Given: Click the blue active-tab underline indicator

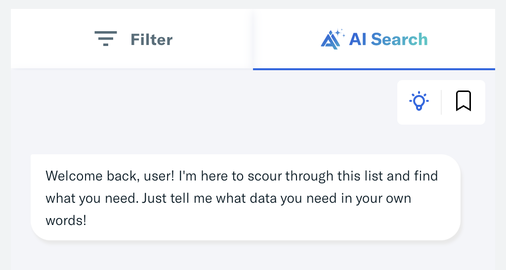Looking at the screenshot, I should click(x=374, y=69).
